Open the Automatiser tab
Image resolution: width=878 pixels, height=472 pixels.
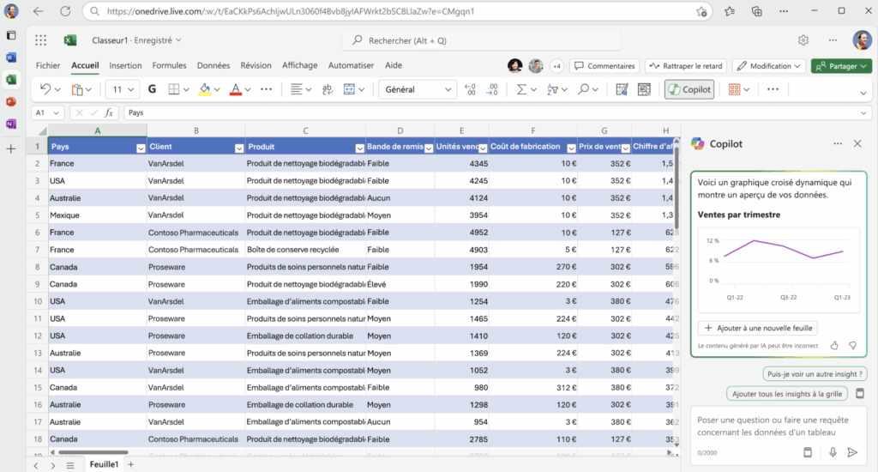351,65
